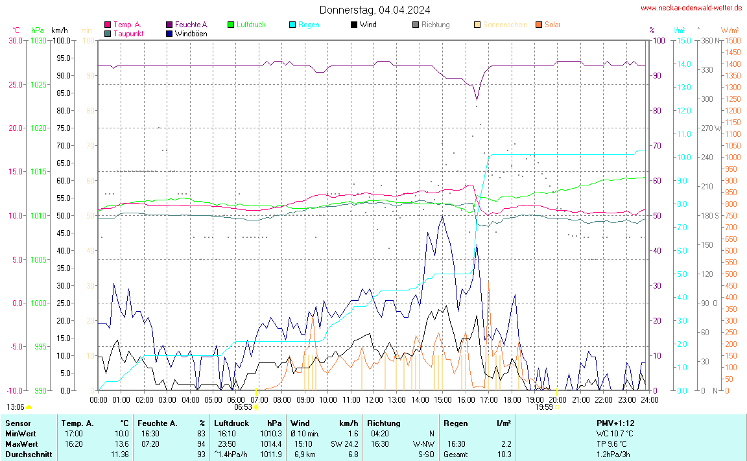Click the PMV+1:12 header in table
Screen dimensions: 747x461
click(x=615, y=423)
